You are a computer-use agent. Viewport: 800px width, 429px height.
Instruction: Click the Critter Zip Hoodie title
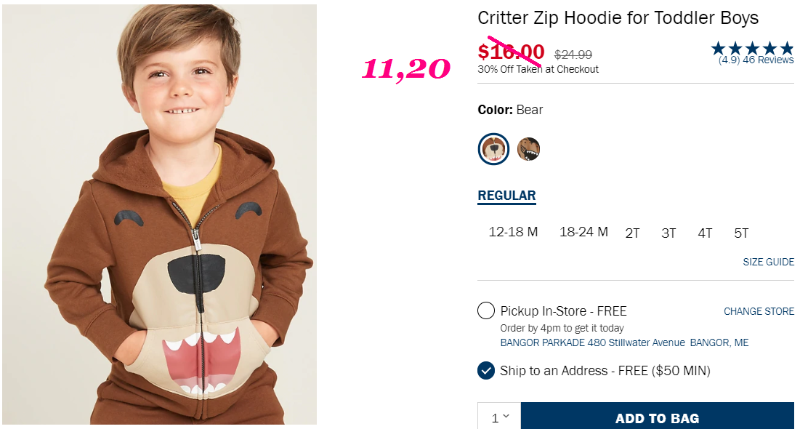618,18
